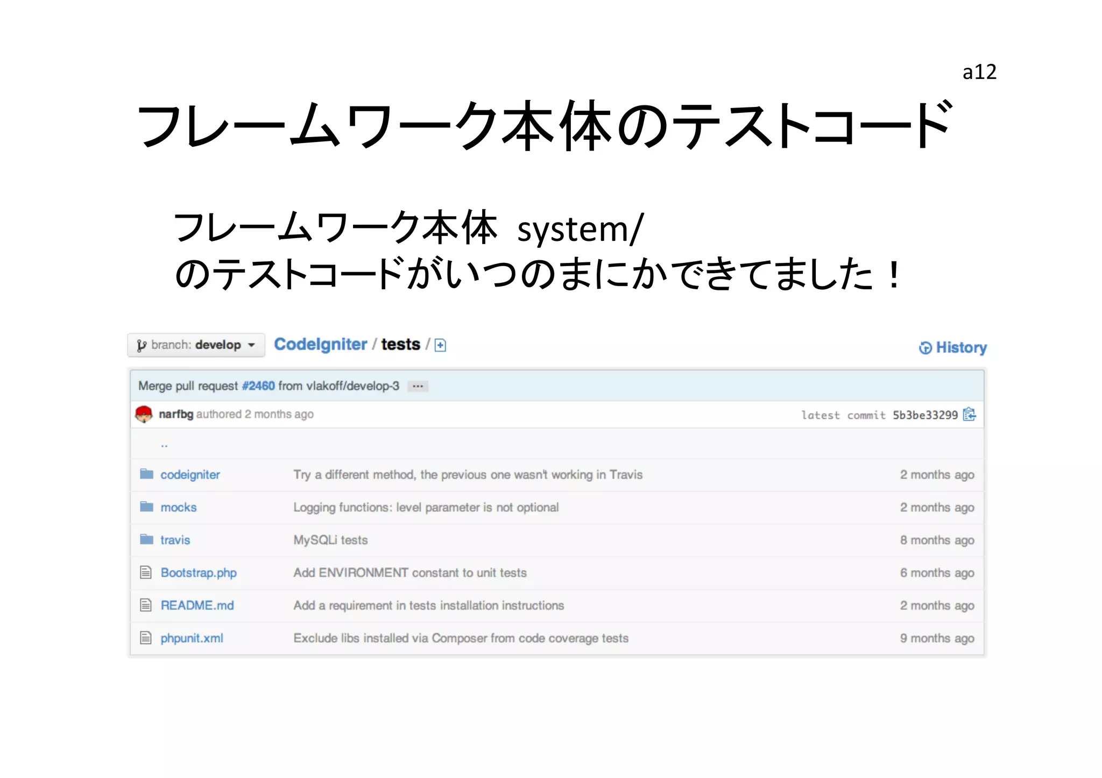1102x778 pixels.
Task: Click '2 months ago' in codeigniter row
Action: [937, 475]
